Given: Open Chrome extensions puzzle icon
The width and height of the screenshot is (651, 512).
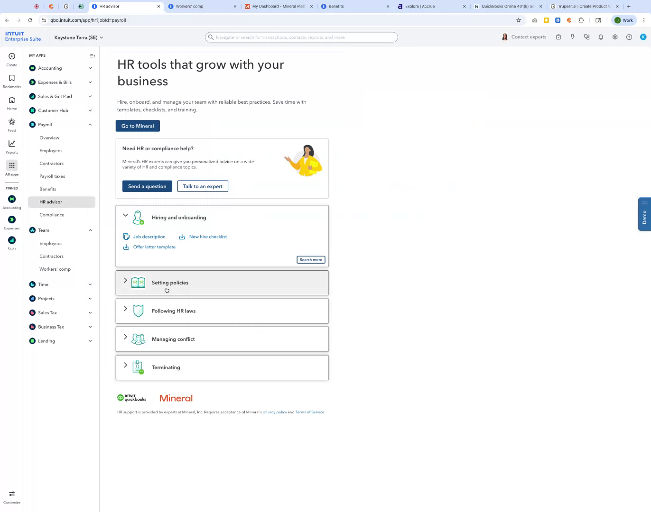Looking at the screenshot, I should (x=581, y=20).
